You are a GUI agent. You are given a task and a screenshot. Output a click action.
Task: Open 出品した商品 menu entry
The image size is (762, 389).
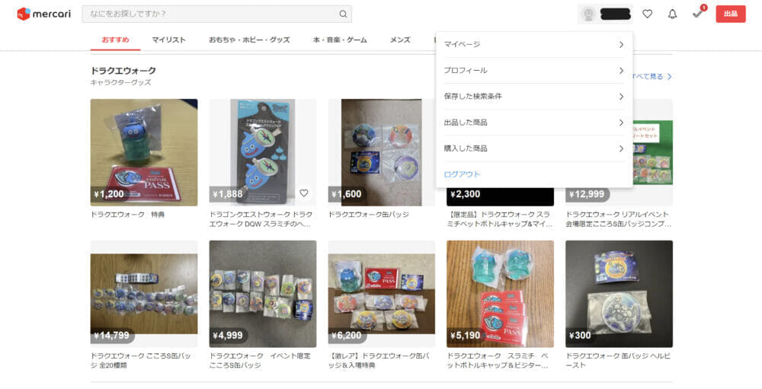pyautogui.click(x=534, y=123)
